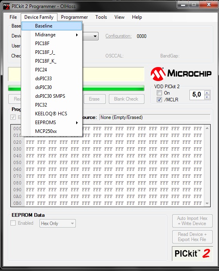Toggle VDD PICkit 2 On checkbox

point(159,93)
